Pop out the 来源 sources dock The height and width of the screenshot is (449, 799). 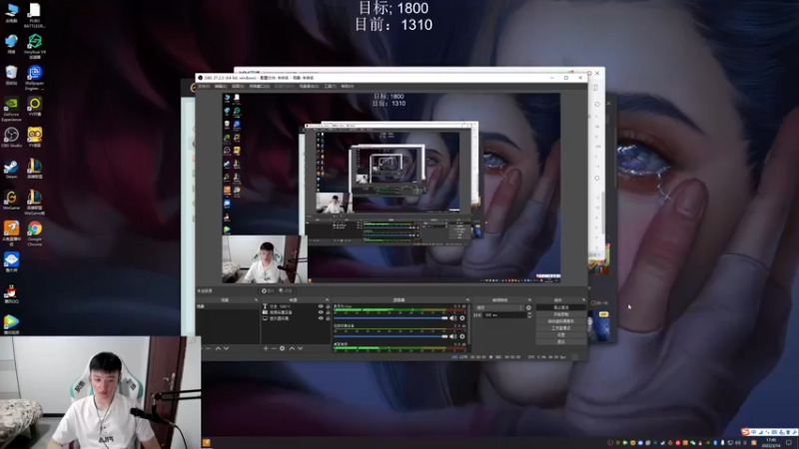pos(328,300)
